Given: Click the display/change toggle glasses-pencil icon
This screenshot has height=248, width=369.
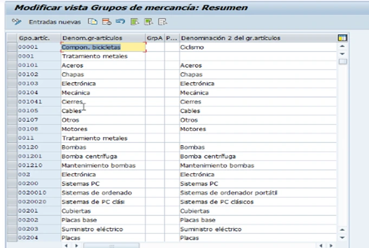Looking at the screenshot, I should [16, 22].
